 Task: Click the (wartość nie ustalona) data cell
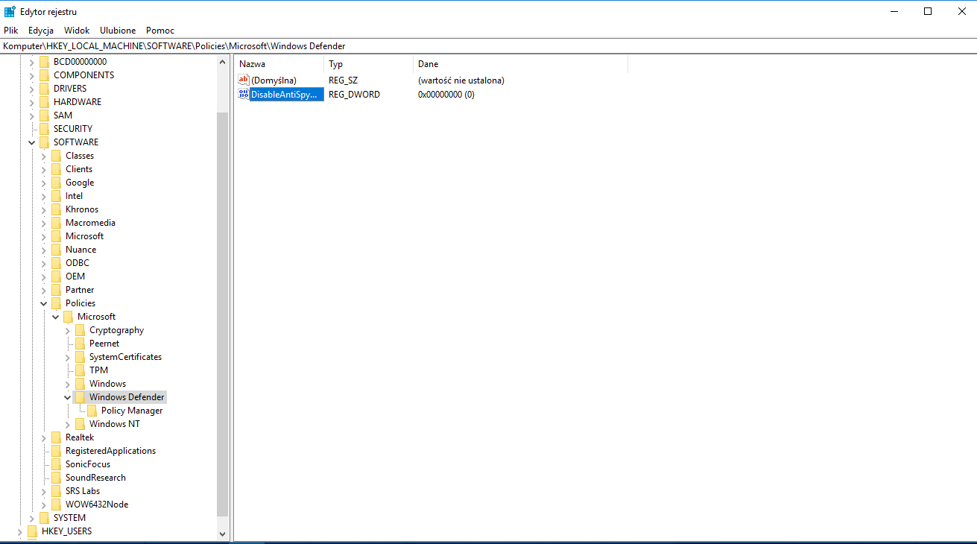[x=461, y=80]
